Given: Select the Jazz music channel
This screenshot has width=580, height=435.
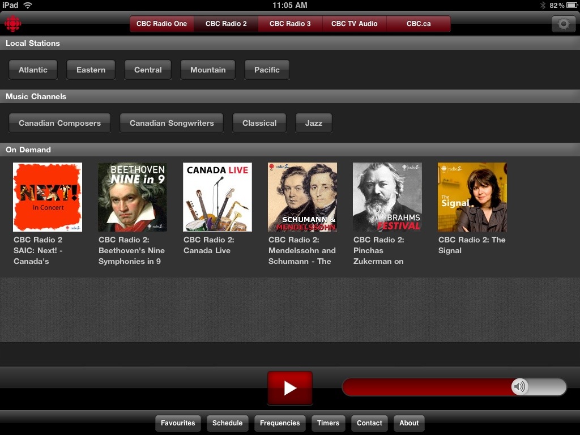Looking at the screenshot, I should (314, 123).
